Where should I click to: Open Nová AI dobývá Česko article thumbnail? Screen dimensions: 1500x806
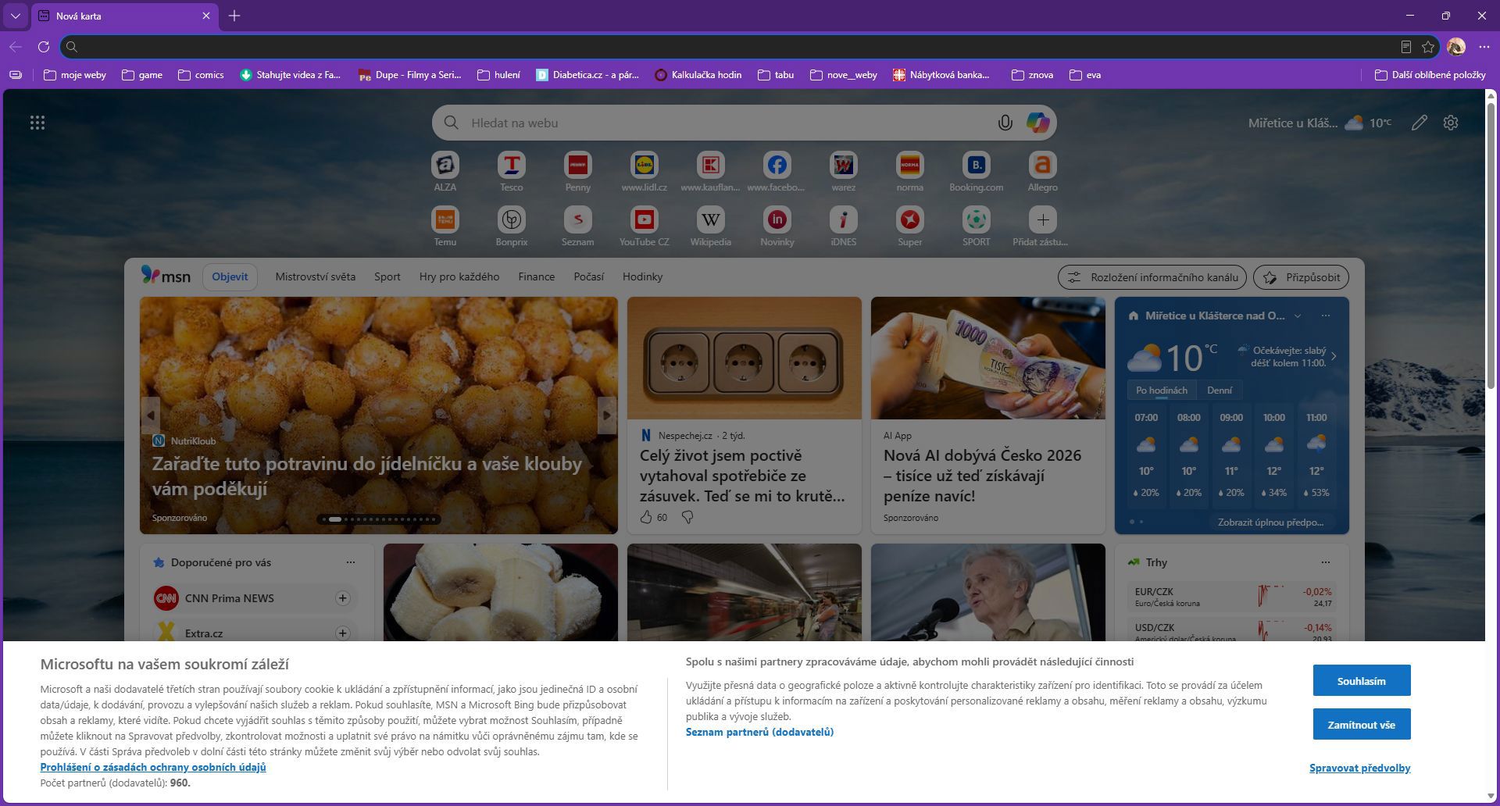click(x=987, y=358)
